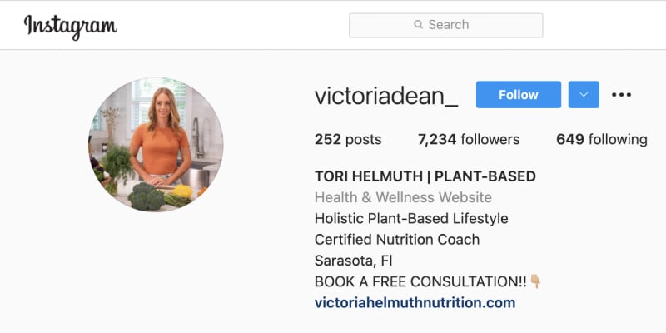Visit the victoriahelmuthnutrition.com link
666x333 pixels.
(415, 303)
